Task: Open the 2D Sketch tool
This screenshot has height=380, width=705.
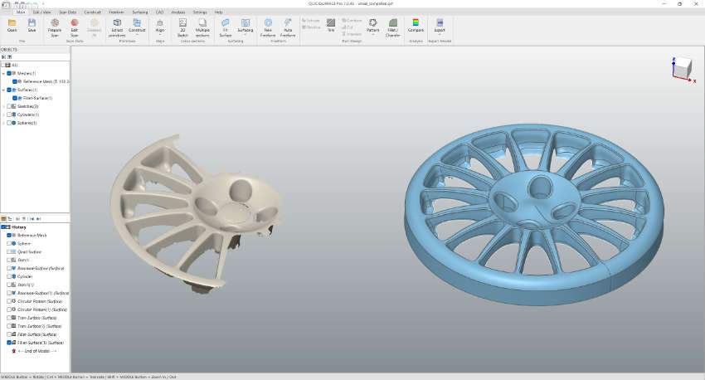Action: pyautogui.click(x=182, y=28)
